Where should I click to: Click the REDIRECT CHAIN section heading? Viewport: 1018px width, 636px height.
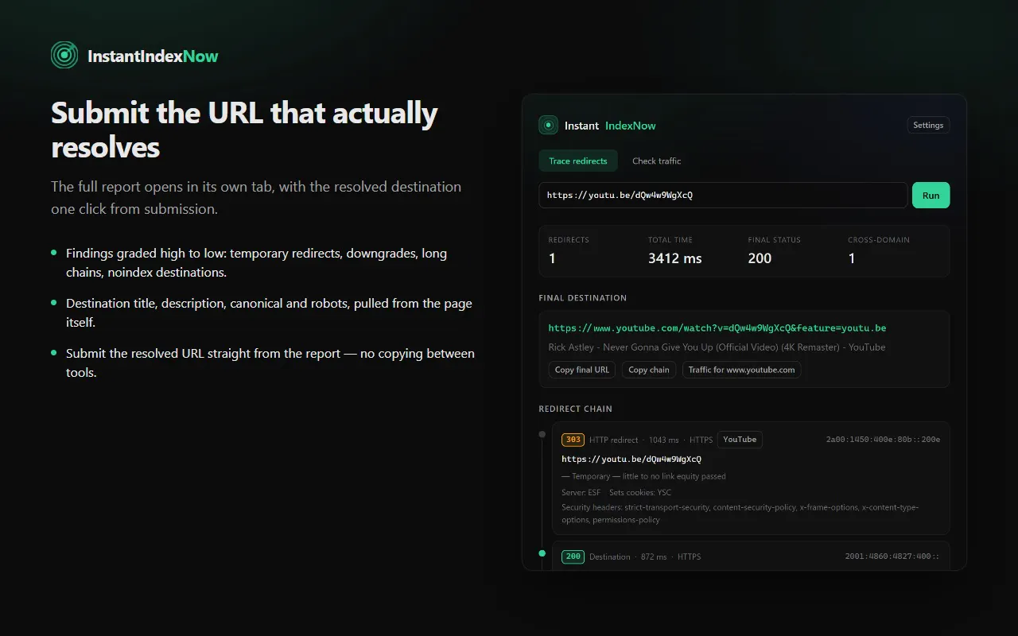point(576,409)
